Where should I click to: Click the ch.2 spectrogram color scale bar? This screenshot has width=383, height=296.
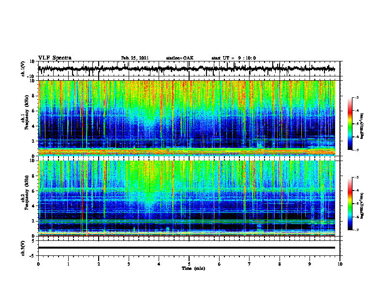tap(350, 204)
